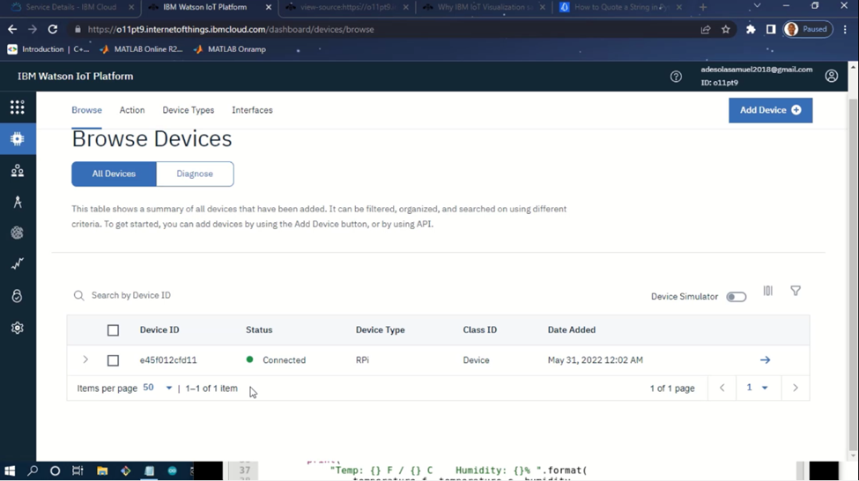Open the Chrome three-dot menu
This screenshot has height=481, width=859.
(x=845, y=30)
